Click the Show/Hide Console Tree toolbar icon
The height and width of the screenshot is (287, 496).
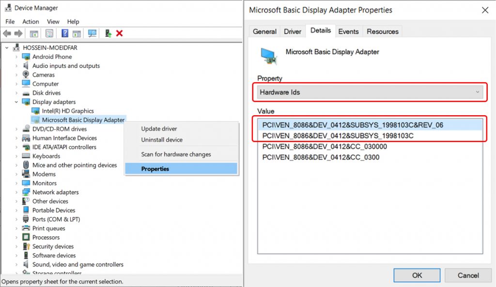tap(34, 33)
